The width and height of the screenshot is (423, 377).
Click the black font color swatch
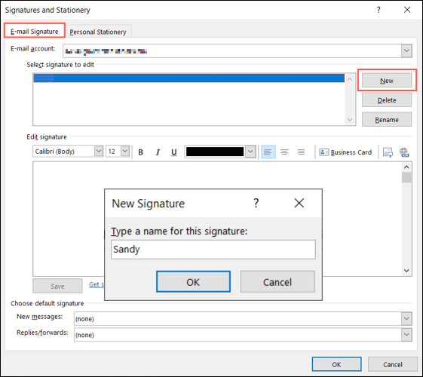[215, 152]
